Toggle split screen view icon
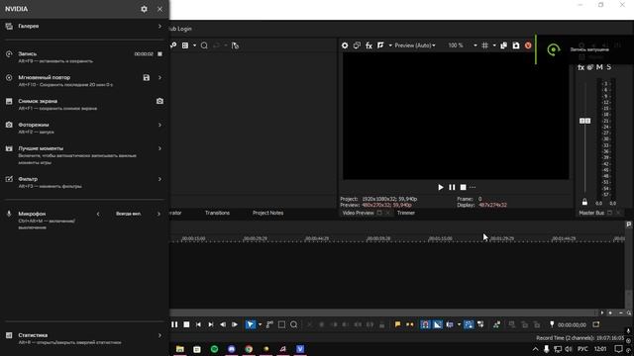Image resolution: width=634 pixels, height=356 pixels. pos(380,45)
